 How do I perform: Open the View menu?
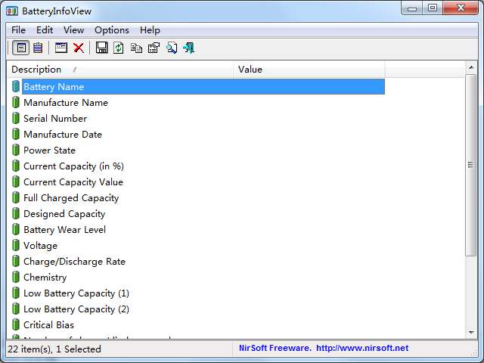pyautogui.click(x=74, y=30)
